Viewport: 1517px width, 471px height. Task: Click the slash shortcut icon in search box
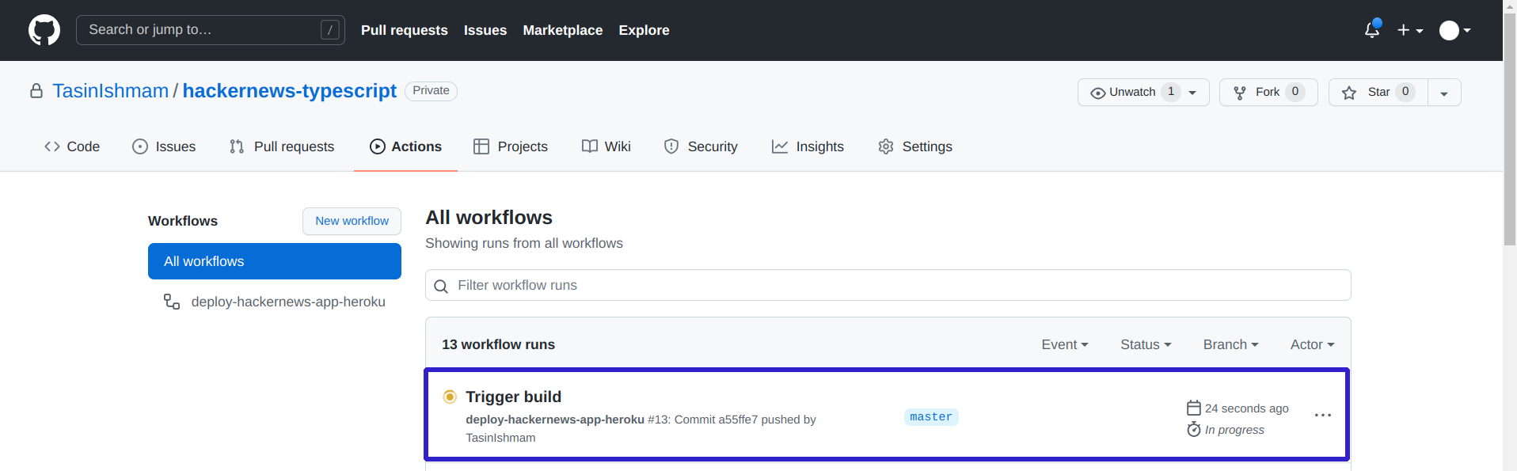pos(330,30)
